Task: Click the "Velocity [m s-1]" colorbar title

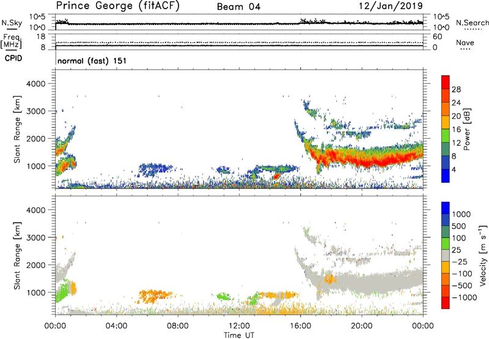Action: point(483,256)
